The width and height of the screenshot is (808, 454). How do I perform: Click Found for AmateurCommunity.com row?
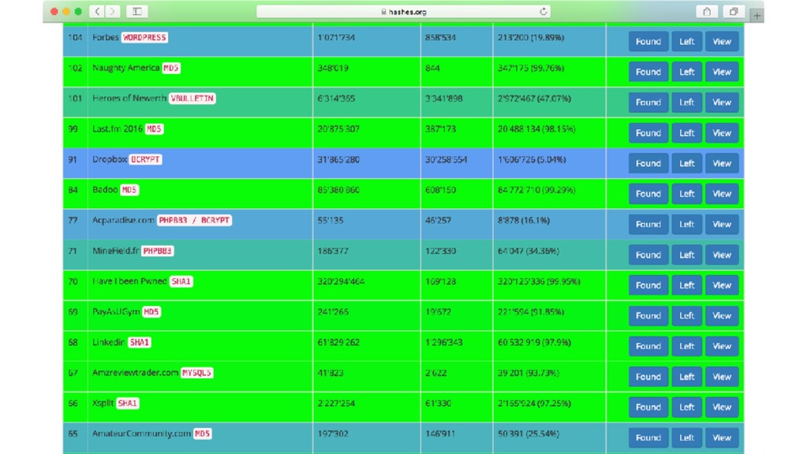(x=649, y=437)
